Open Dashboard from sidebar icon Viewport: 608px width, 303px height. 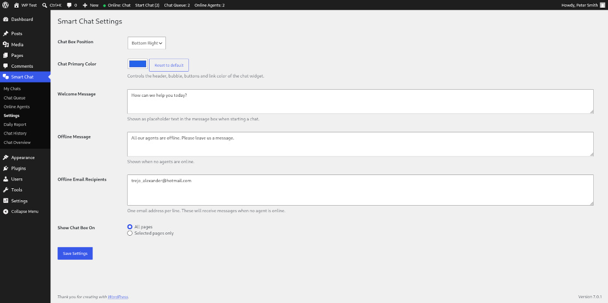[x=5, y=19]
